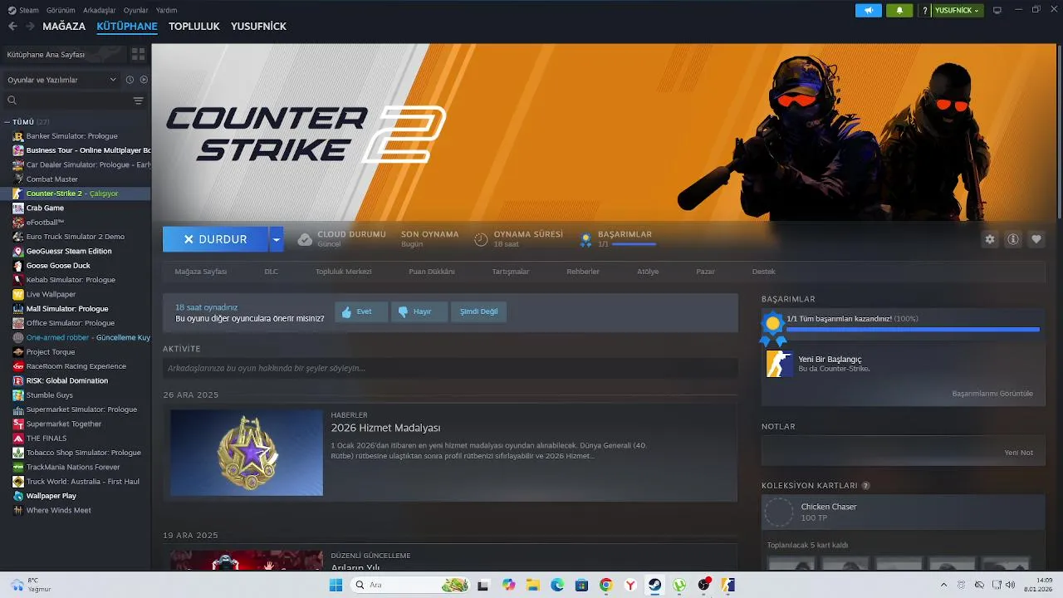Image resolution: width=1063 pixels, height=598 pixels.
Task: Open the Yeni Bir Başlangıç achievement icon
Action: 779,364
